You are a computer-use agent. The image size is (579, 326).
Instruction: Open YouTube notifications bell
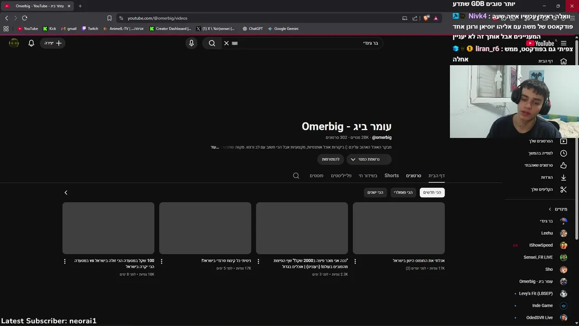[x=31, y=43]
